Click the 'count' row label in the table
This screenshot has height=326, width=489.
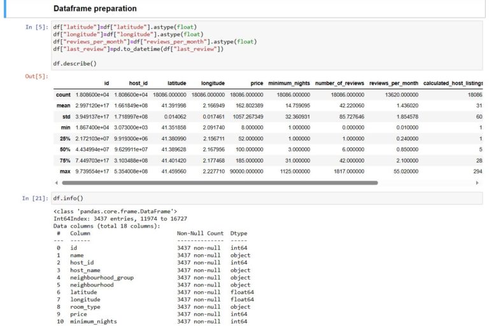tap(63, 95)
